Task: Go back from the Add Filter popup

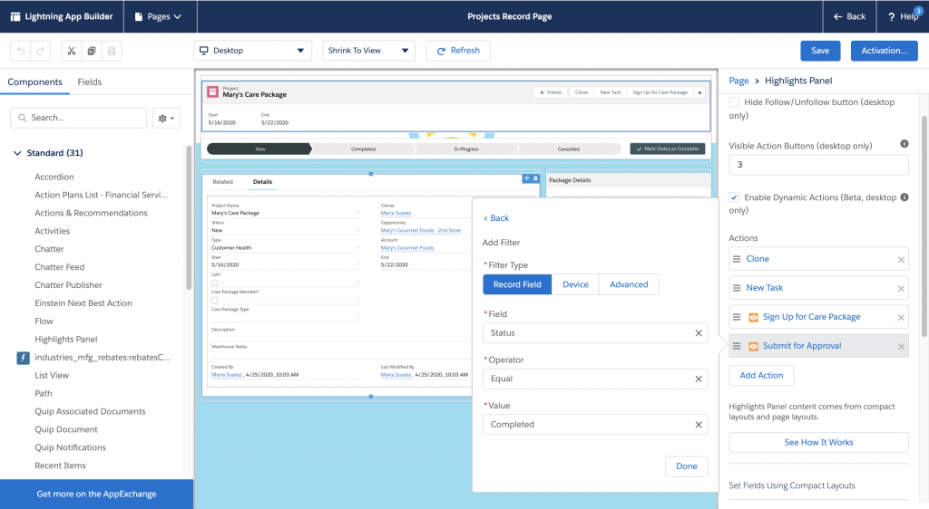Action: pyautogui.click(x=496, y=218)
